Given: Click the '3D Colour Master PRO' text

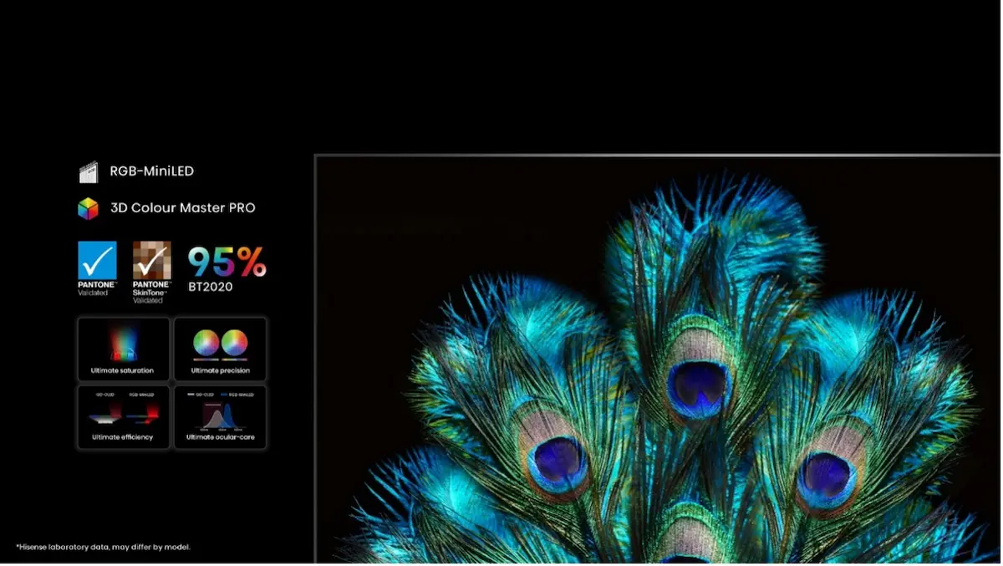Looking at the screenshot, I should tap(182, 208).
